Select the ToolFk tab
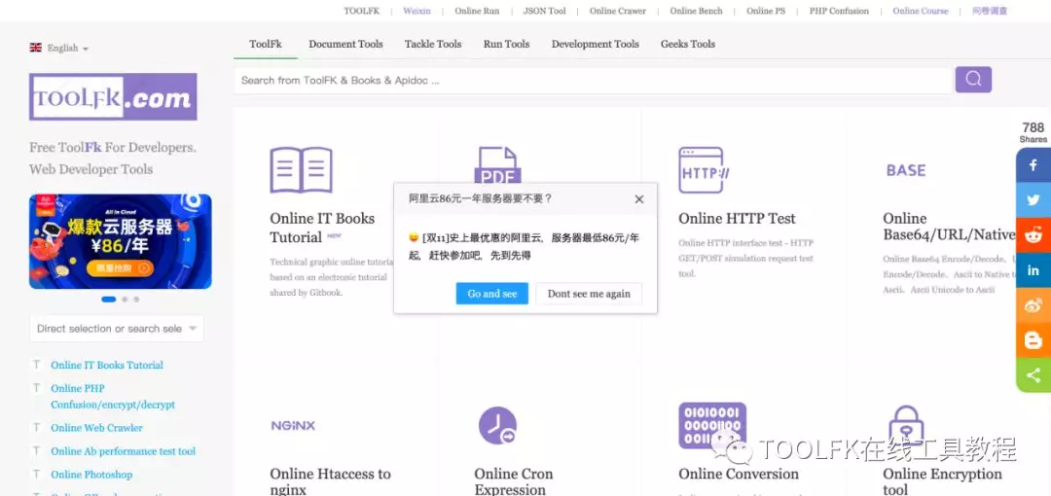This screenshot has height=496, width=1051. coord(266,44)
